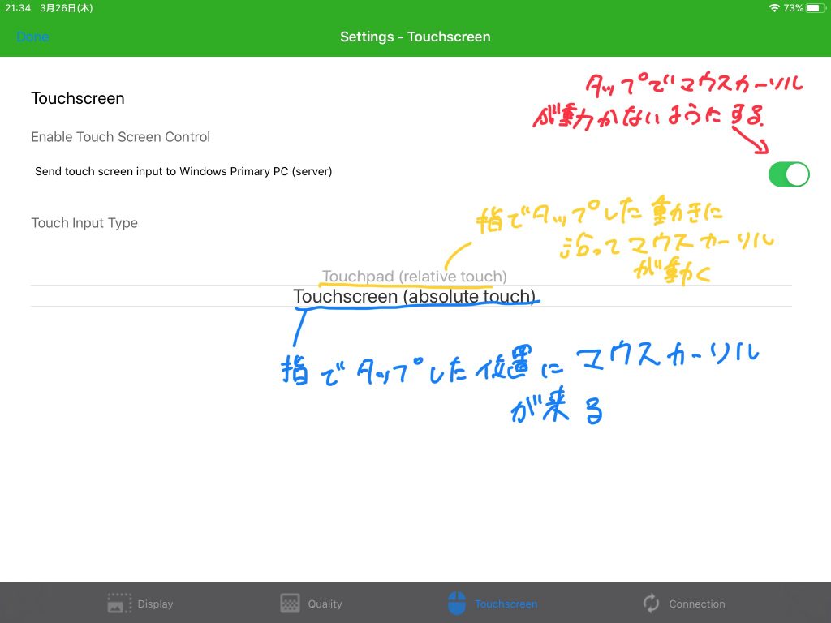Select Touchscreen (absolute touch) option
This screenshot has width=831, height=623.
point(415,296)
